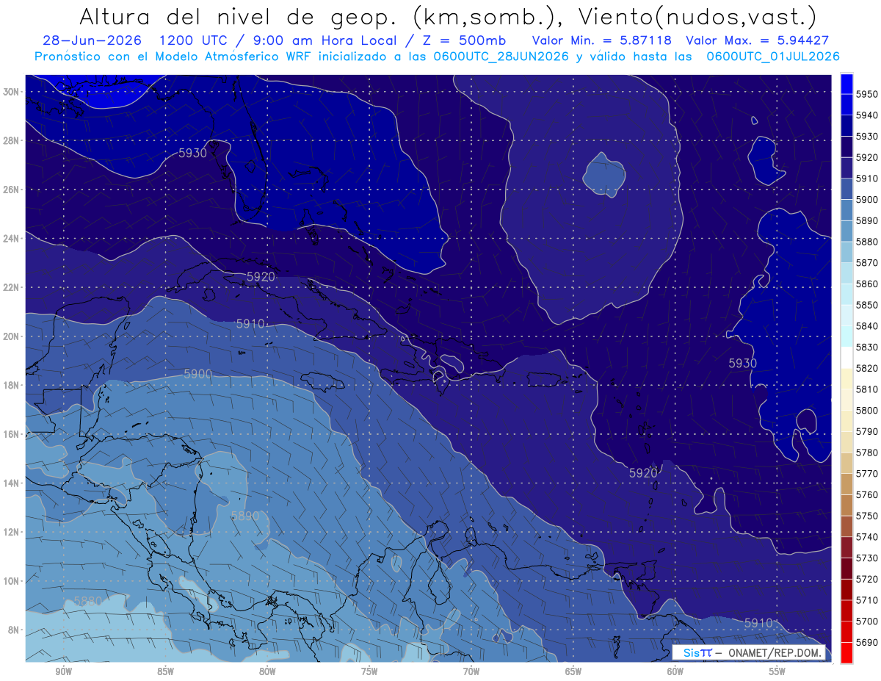Pick the color swatch between 5940 and 5950

point(846,105)
